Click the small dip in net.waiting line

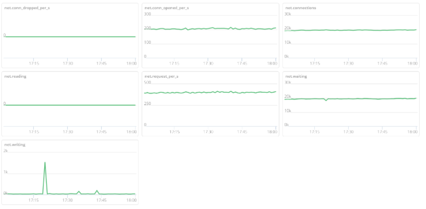(x=326, y=100)
